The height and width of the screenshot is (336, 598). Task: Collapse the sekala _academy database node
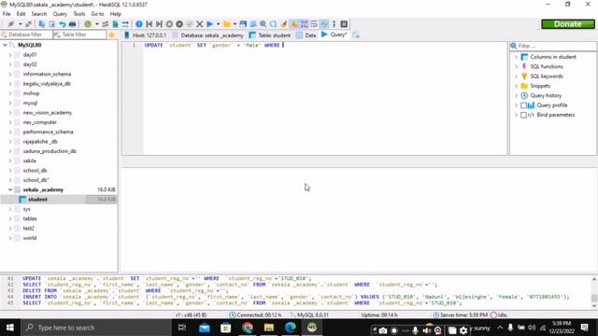10,189
